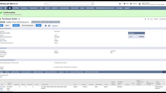Open the Help icon
Image resolution: width=166 pixels, height=93 pixels.
125,4
